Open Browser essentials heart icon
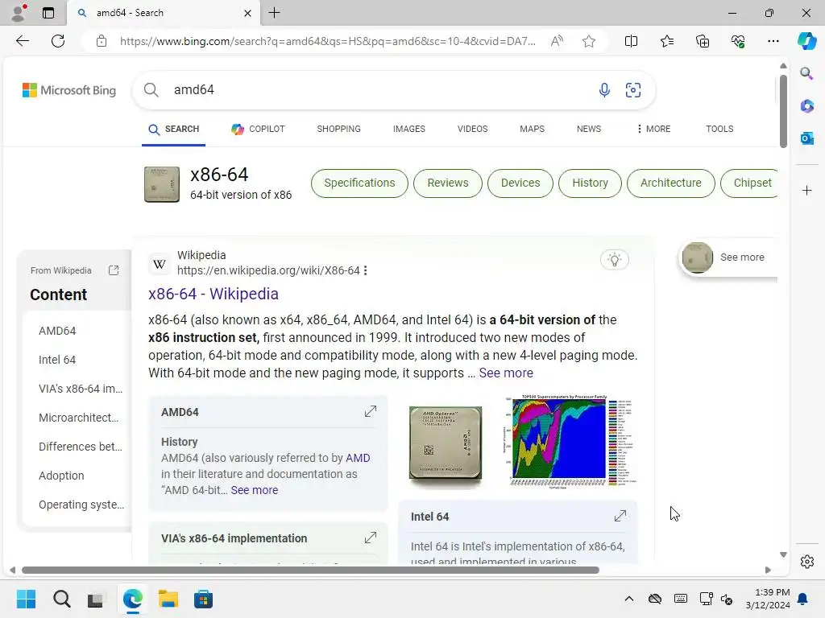 point(738,41)
